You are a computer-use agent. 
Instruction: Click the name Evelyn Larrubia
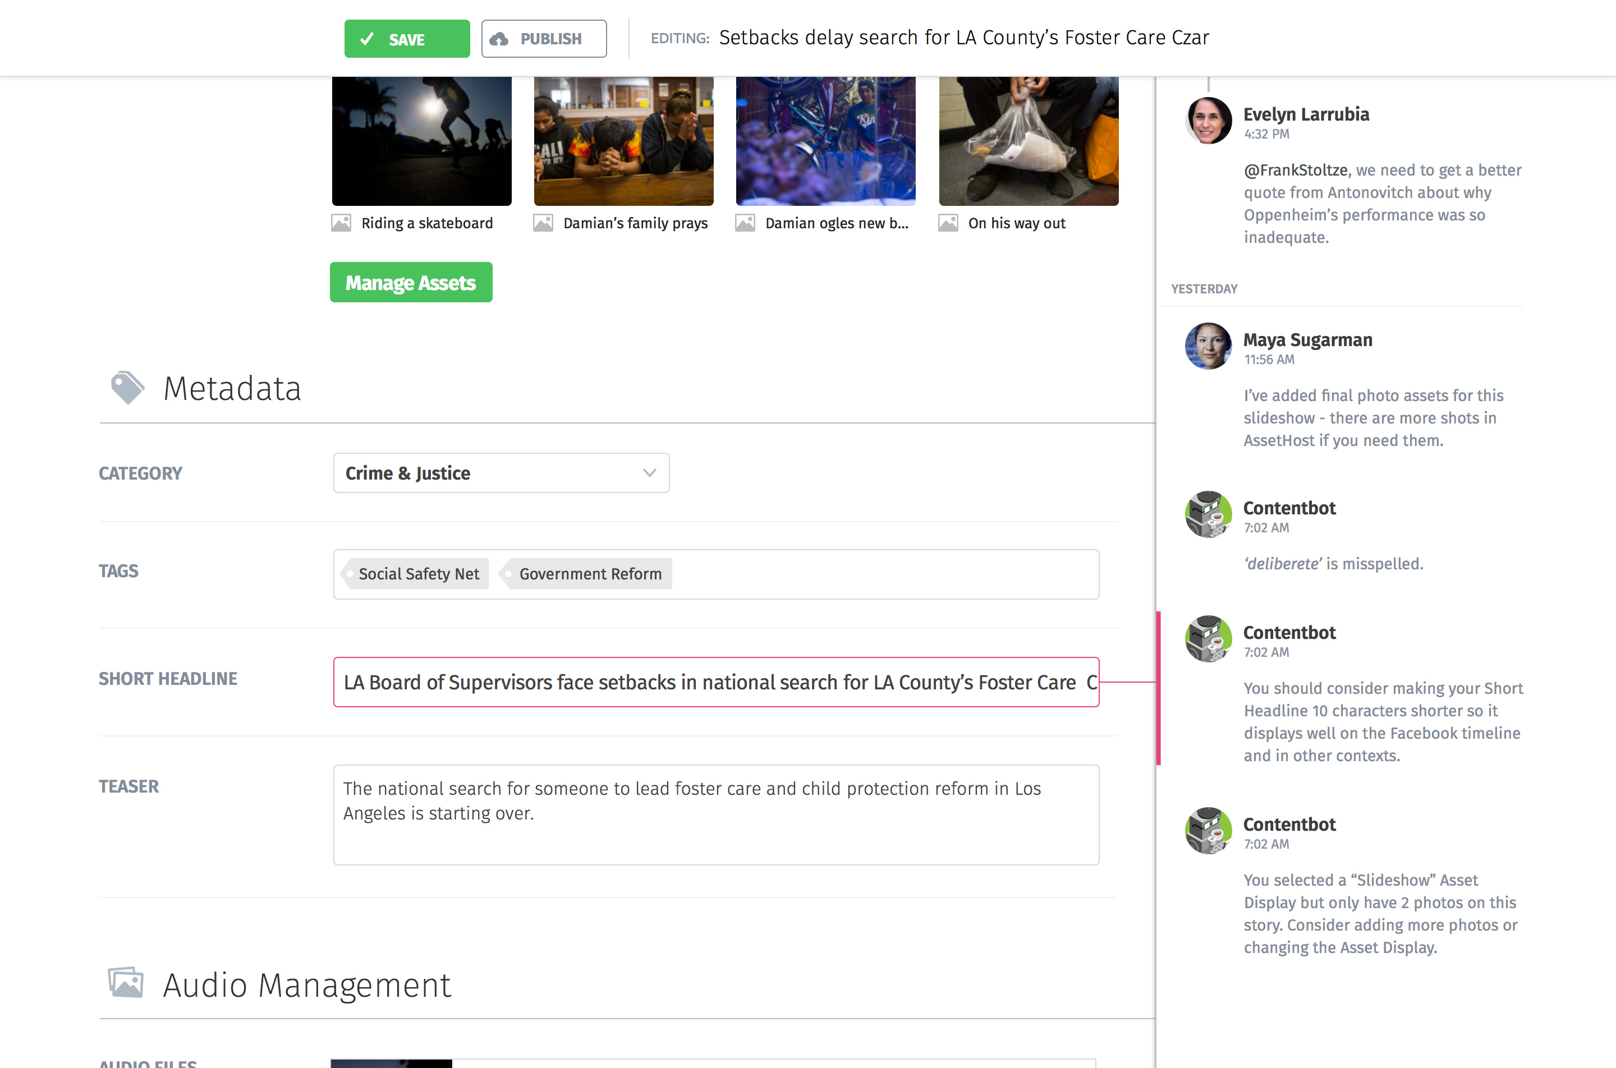[1306, 114]
